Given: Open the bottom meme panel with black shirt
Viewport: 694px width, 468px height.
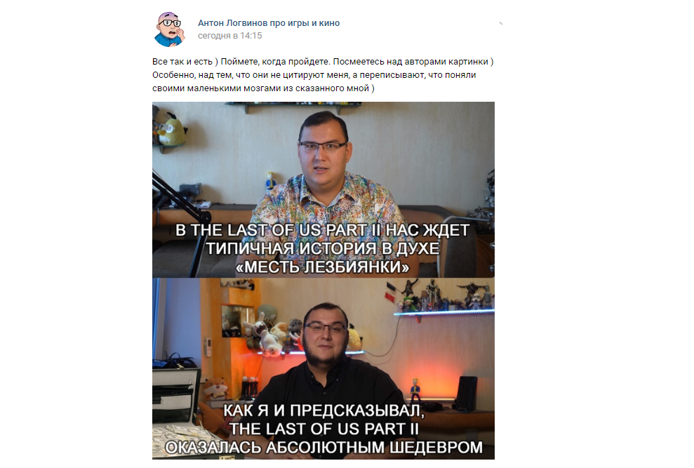Looking at the screenshot, I should tap(323, 368).
